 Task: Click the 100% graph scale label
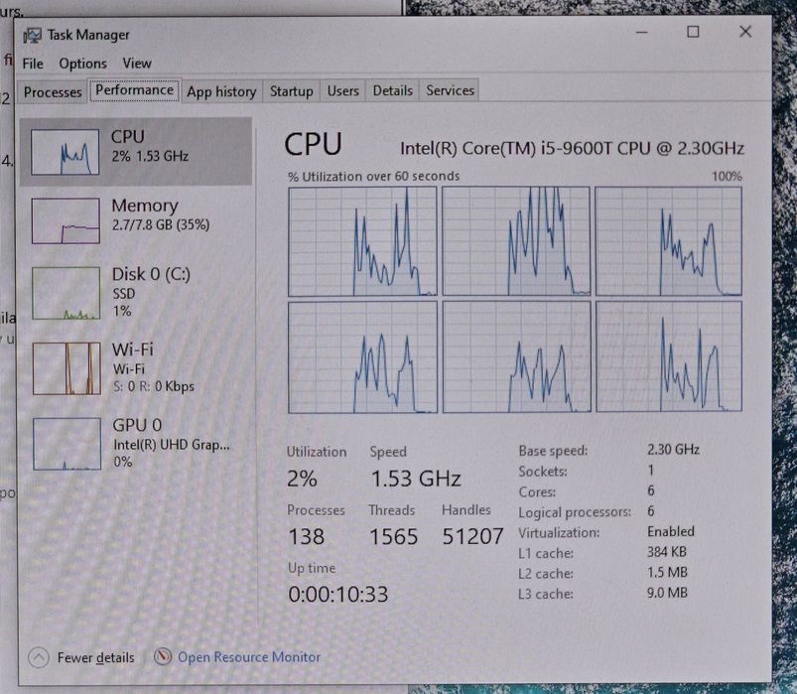(727, 177)
